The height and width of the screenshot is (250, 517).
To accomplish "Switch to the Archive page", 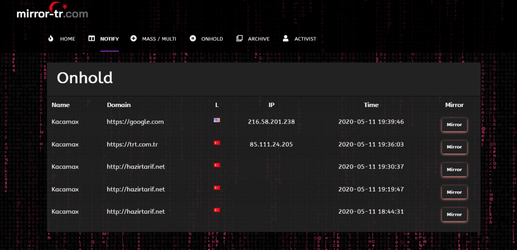I will click(258, 39).
